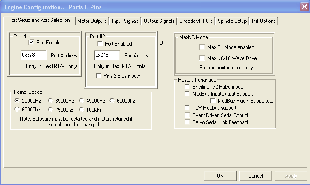Go to the Output Signals tab
Screen dimensions: 310x185
[159, 21]
